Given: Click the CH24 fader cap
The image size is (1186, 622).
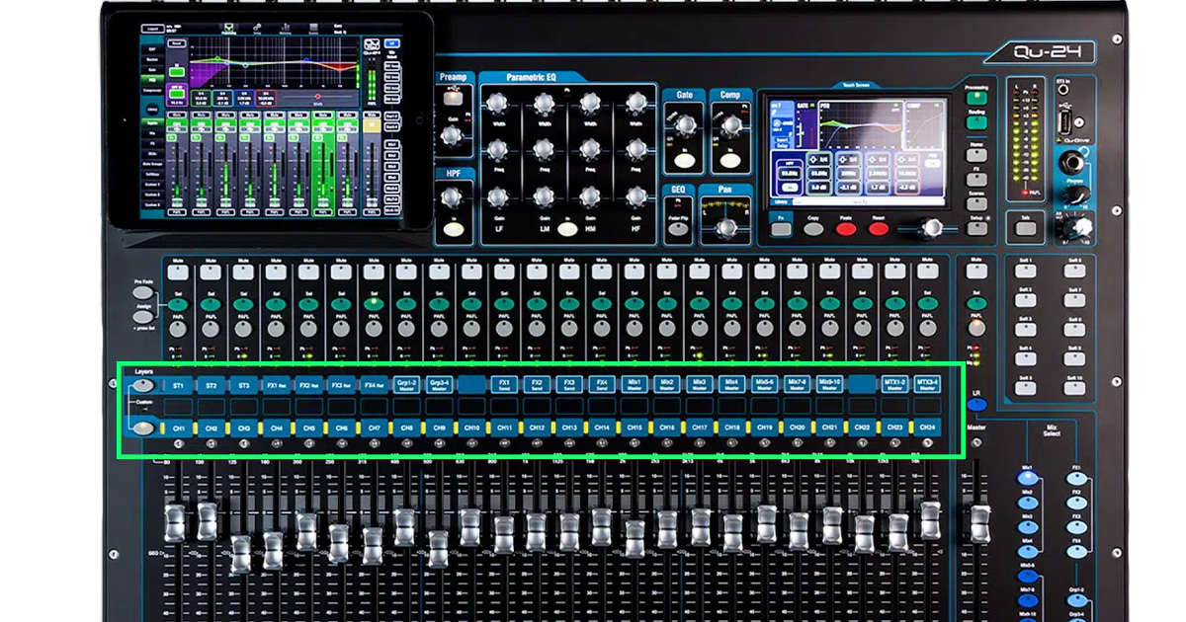Looking at the screenshot, I should tap(930, 518).
